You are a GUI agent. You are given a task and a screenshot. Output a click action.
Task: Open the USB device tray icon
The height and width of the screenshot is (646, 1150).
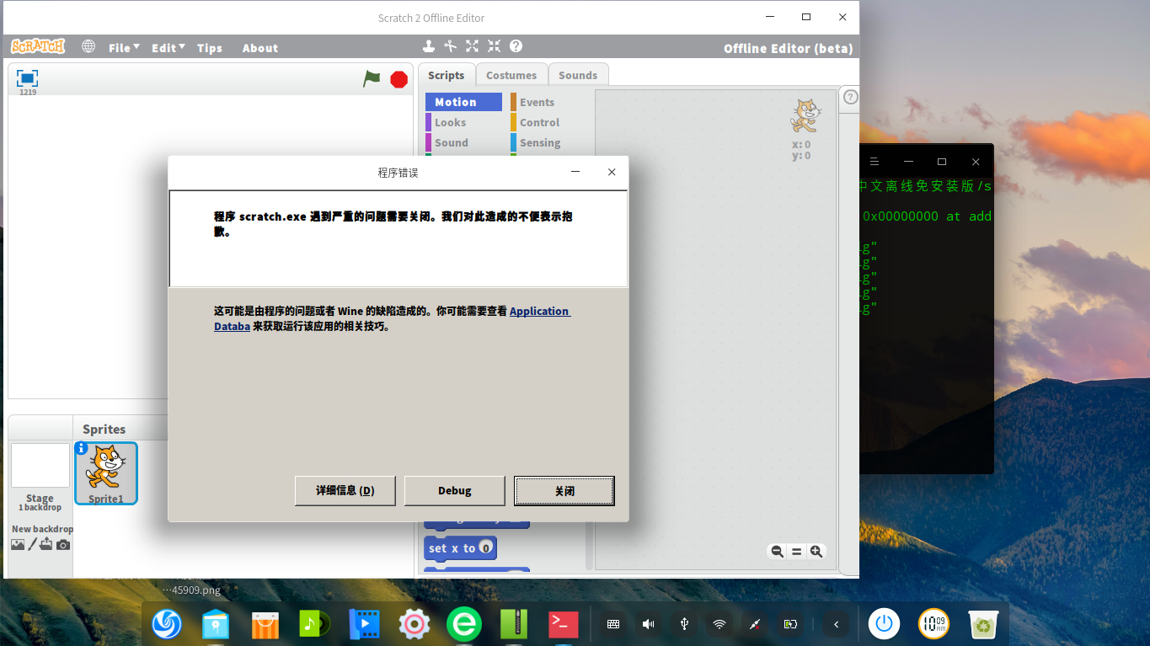(684, 624)
